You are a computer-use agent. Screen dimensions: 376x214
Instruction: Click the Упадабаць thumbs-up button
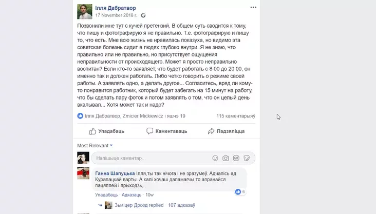coord(107,131)
